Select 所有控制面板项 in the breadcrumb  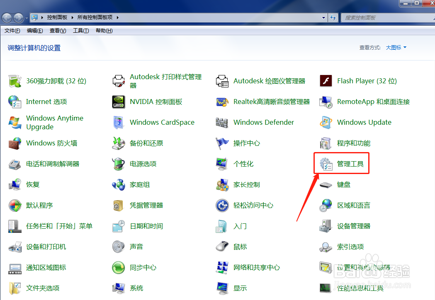pyautogui.click(x=95, y=17)
